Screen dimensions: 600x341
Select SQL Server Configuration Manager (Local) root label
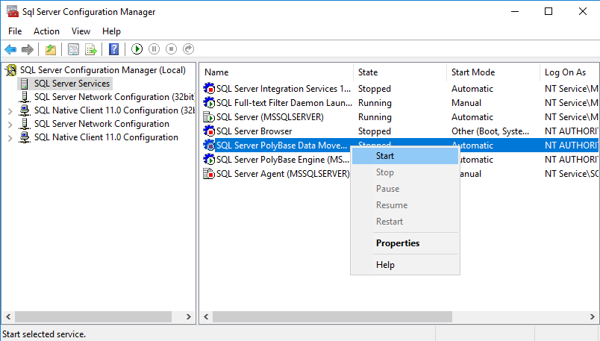(103, 70)
